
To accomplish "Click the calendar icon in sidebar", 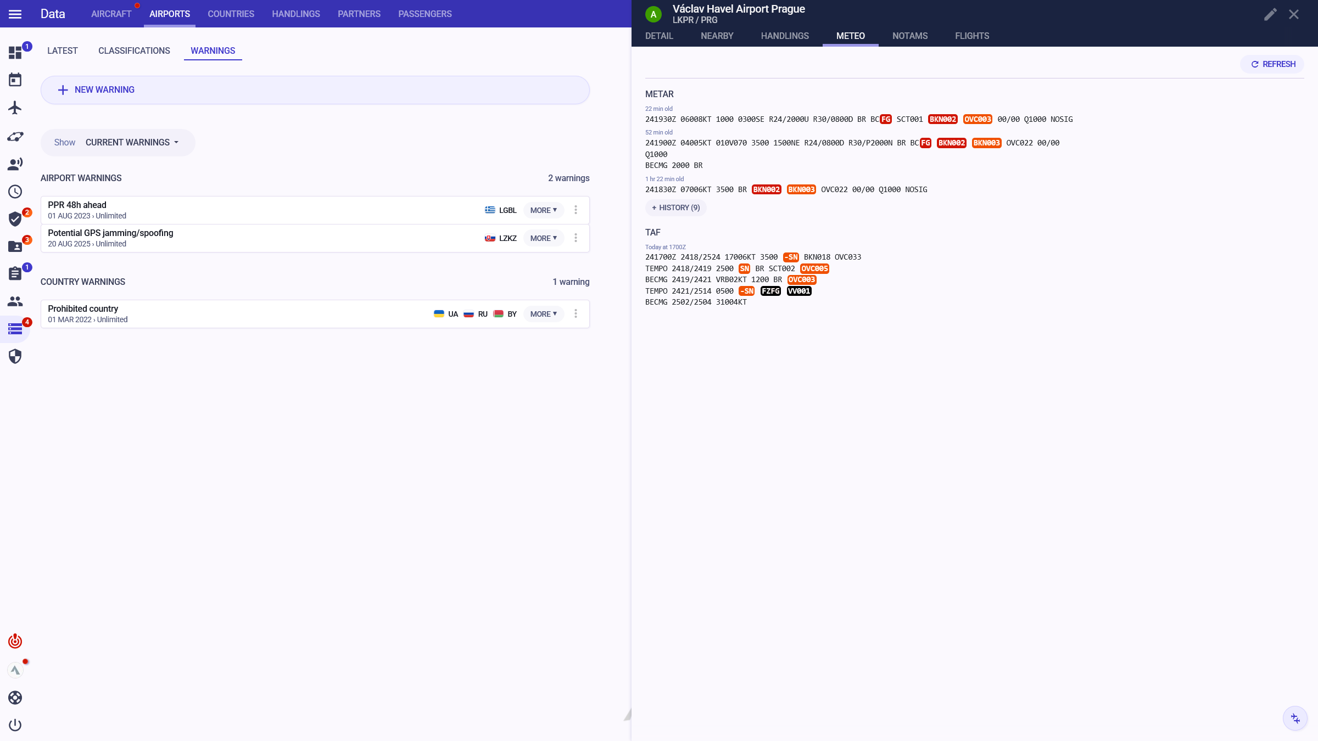I will (x=15, y=80).
